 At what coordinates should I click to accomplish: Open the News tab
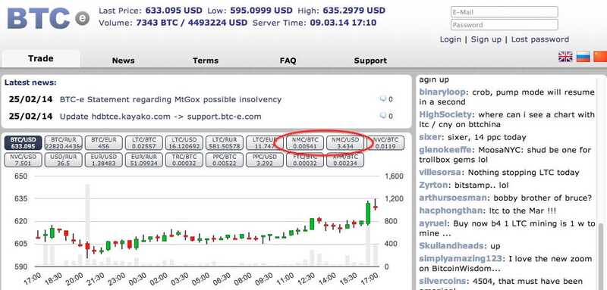[x=123, y=61]
